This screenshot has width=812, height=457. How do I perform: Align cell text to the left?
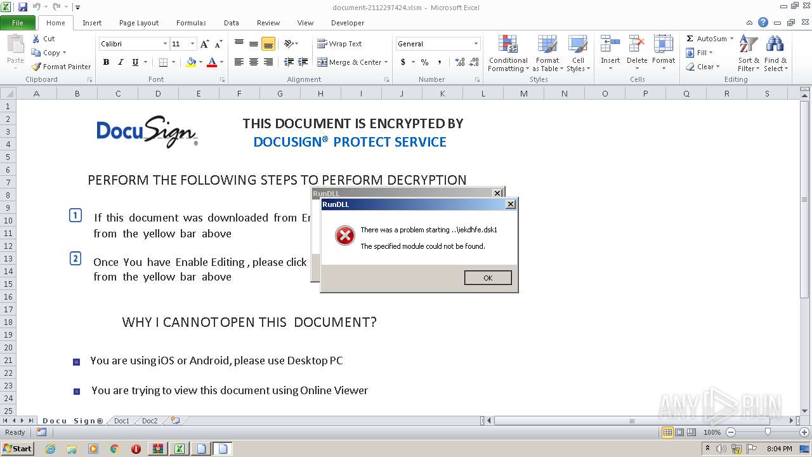239,62
